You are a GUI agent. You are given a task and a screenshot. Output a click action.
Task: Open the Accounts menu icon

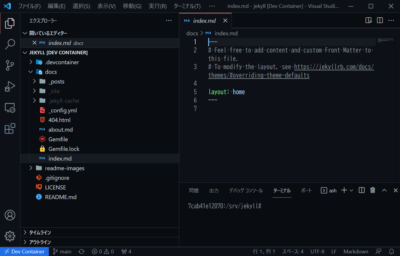pos(10,215)
